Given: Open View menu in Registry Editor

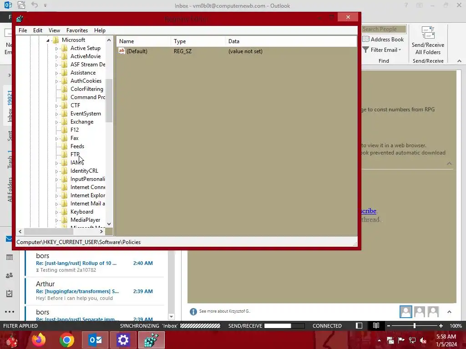Looking at the screenshot, I should point(54,30).
